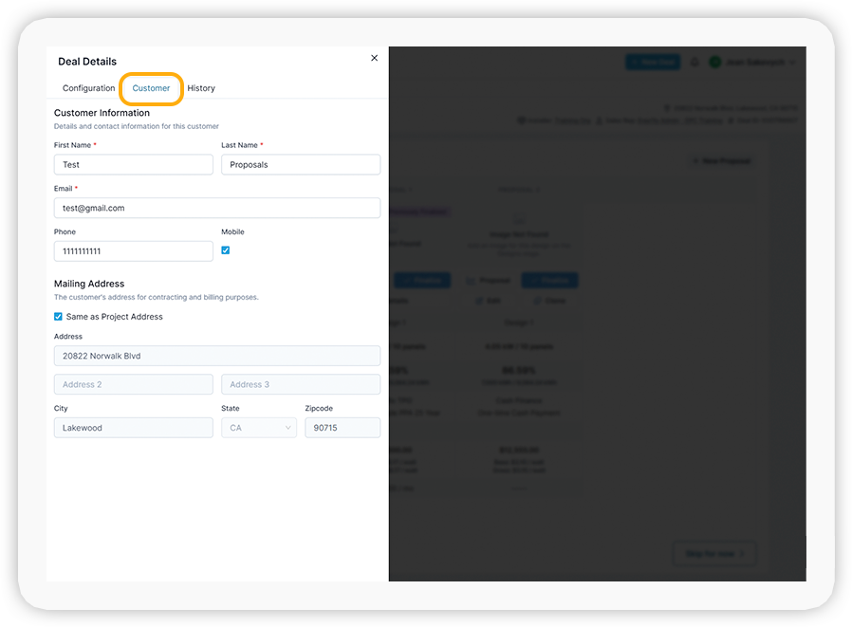Focus the First Name field
Viewport: 852px width, 627px height.
coord(134,165)
